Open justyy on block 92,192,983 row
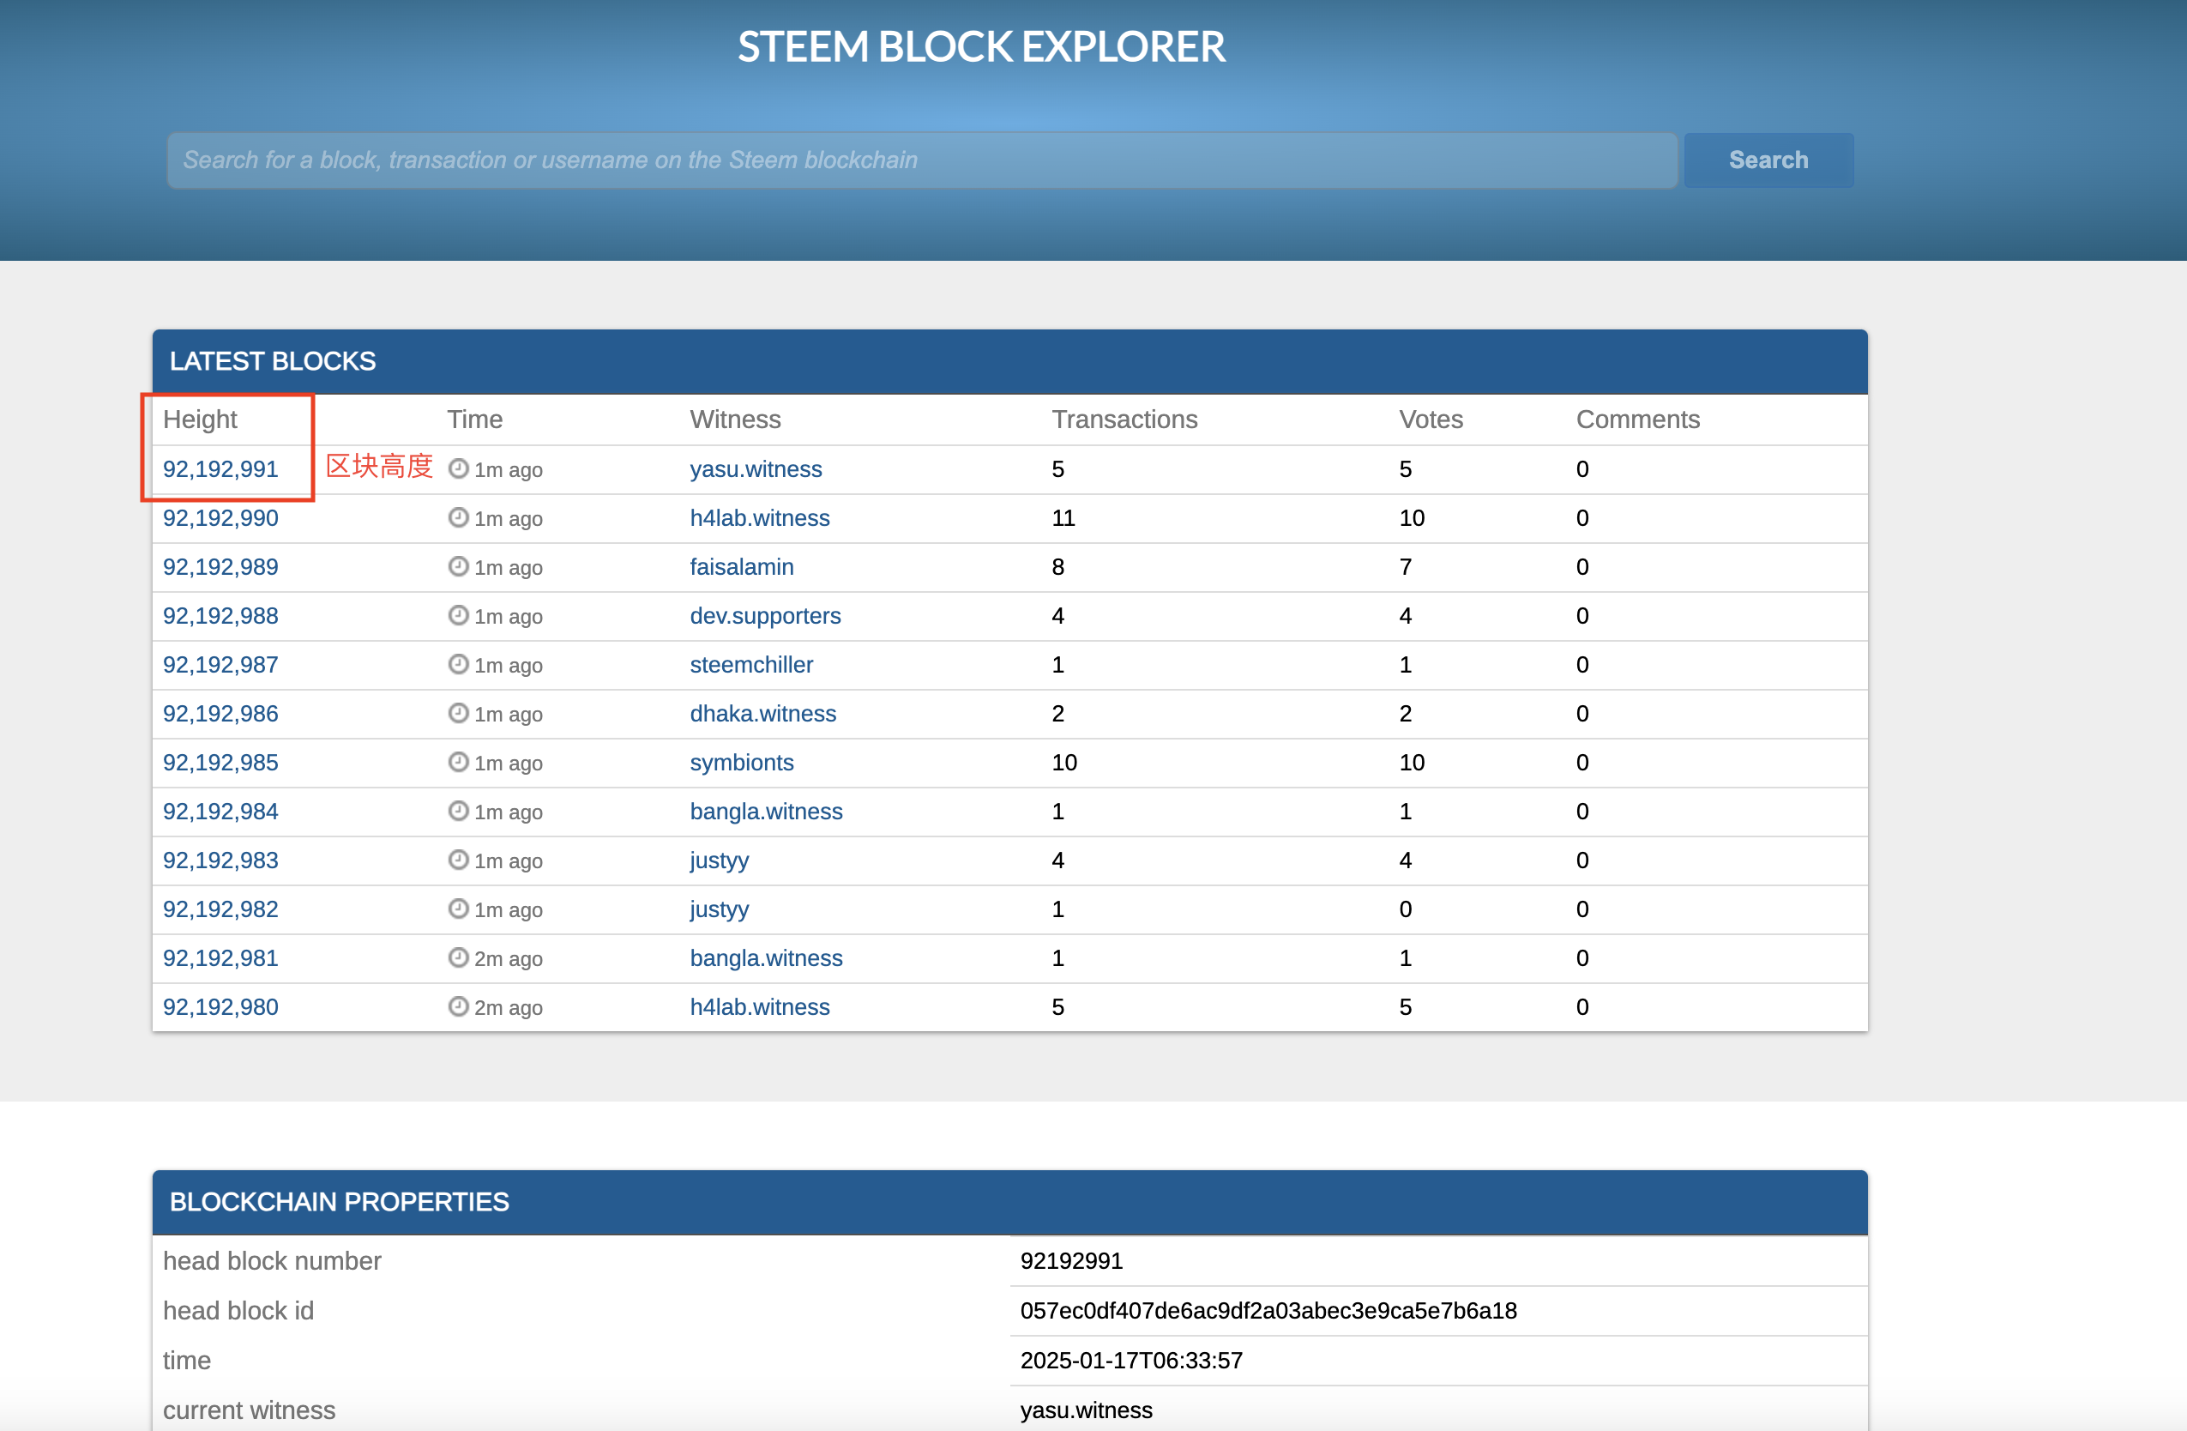Screen dimensions: 2187x1431 point(720,860)
